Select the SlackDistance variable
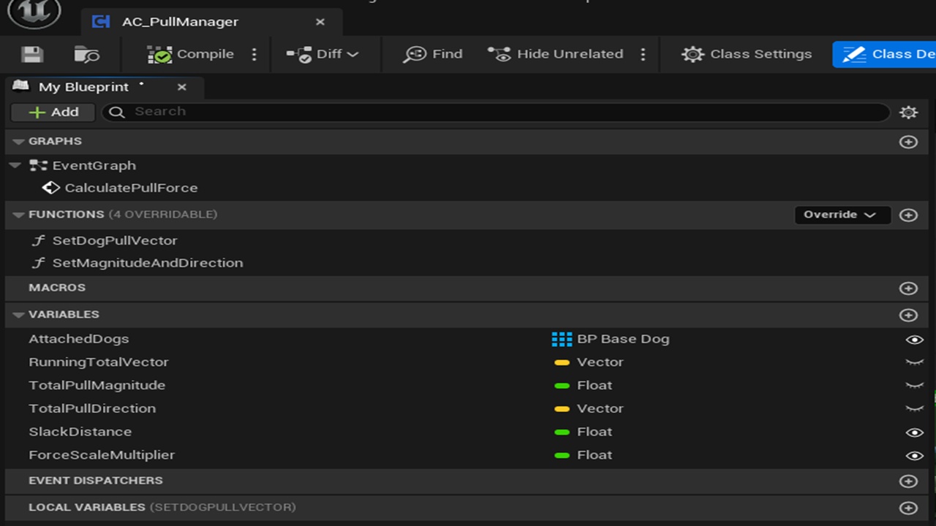The image size is (936, 526). click(80, 432)
